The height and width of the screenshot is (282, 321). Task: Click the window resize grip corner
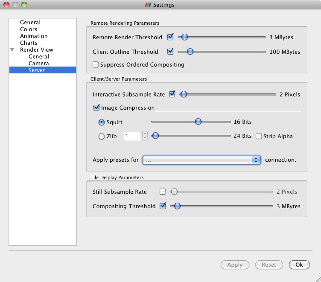tap(318, 279)
